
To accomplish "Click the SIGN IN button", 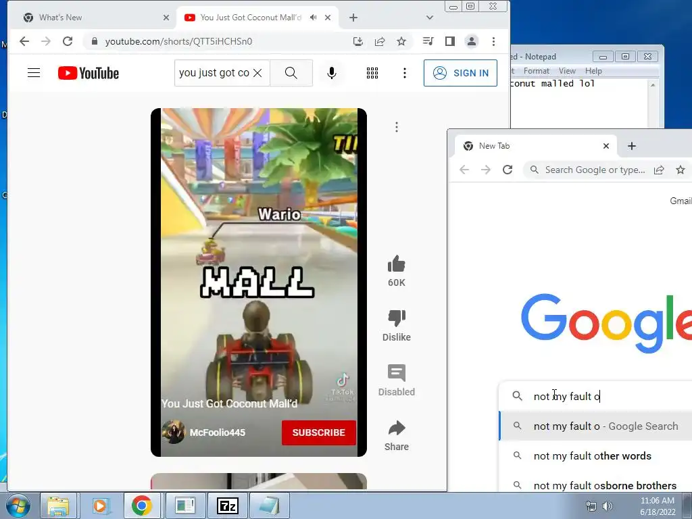I will pos(460,73).
